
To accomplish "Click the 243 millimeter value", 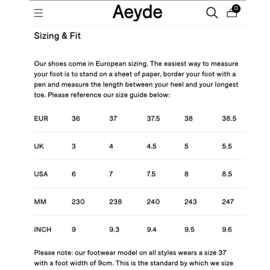I will [190, 202].
